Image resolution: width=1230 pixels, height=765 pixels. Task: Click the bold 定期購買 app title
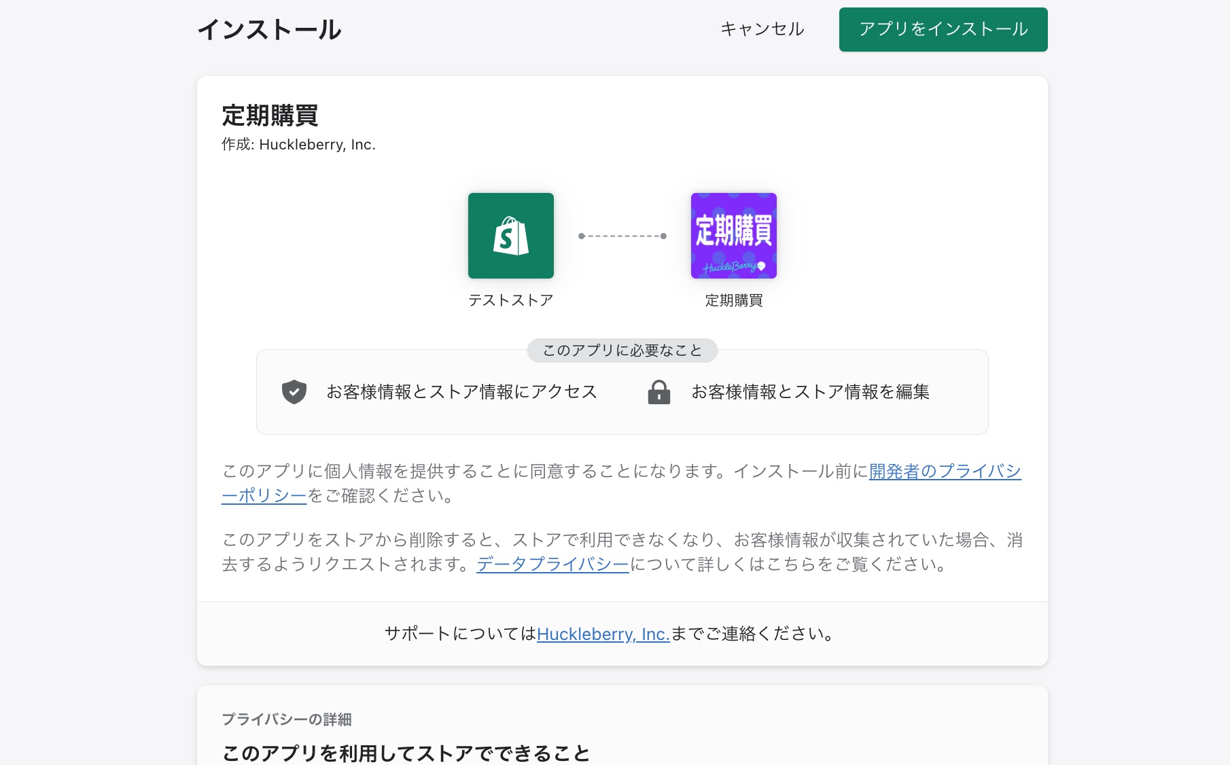click(270, 115)
